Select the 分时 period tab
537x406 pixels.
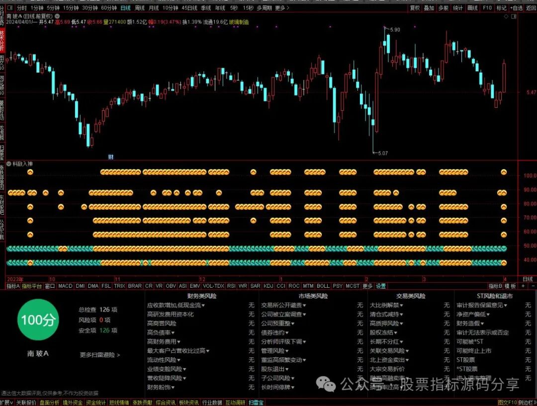tap(21, 7)
